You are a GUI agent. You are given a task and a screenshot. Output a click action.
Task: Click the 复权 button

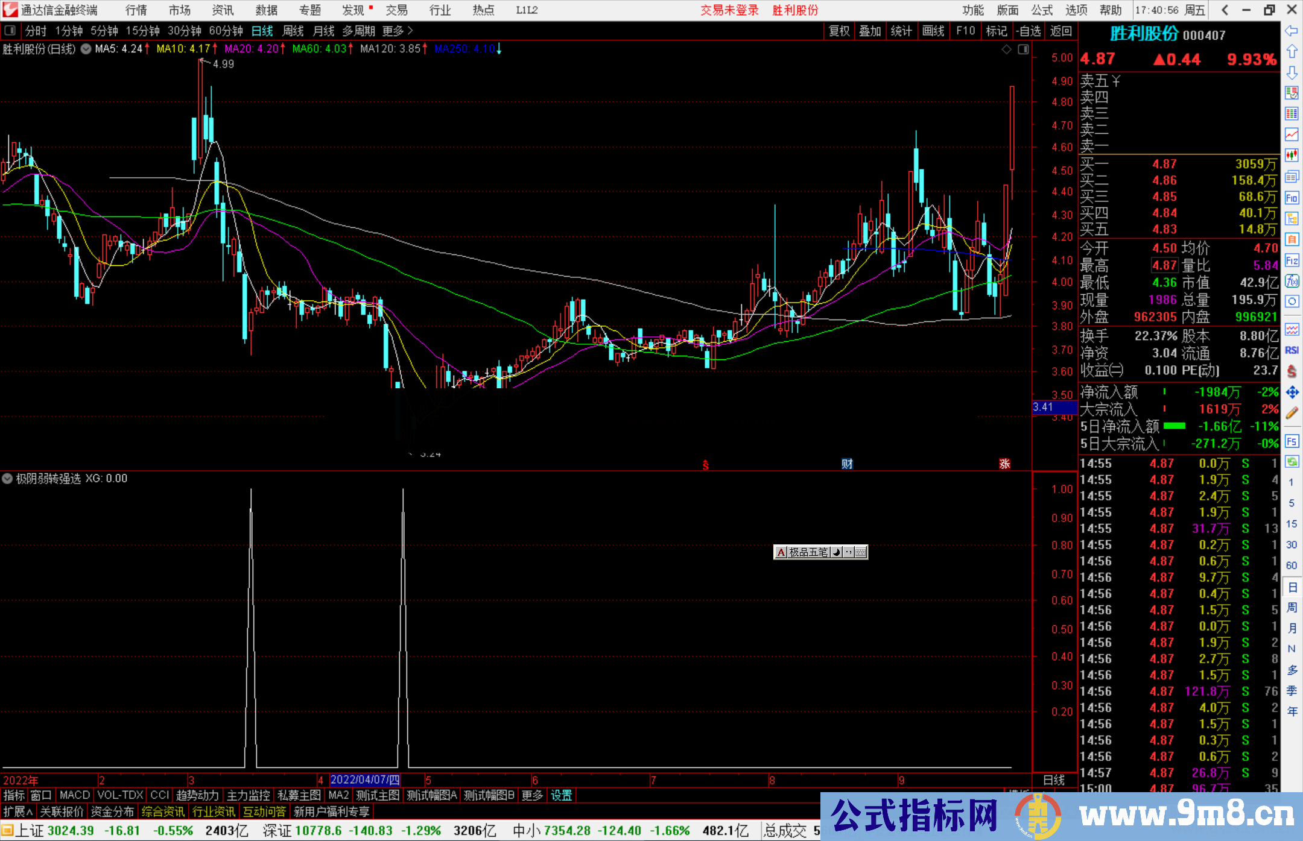(x=839, y=31)
